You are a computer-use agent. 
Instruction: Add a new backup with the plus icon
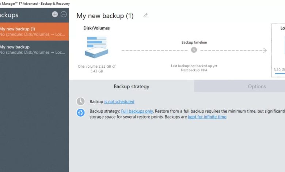point(55,14)
